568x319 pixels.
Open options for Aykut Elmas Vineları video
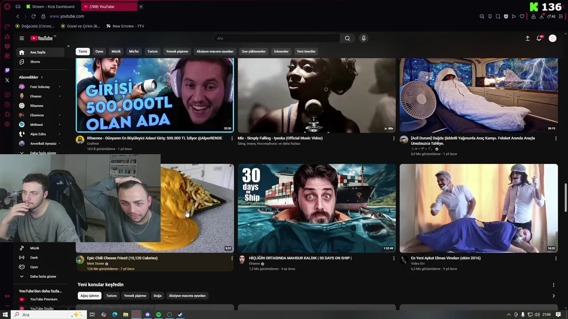(x=556, y=258)
